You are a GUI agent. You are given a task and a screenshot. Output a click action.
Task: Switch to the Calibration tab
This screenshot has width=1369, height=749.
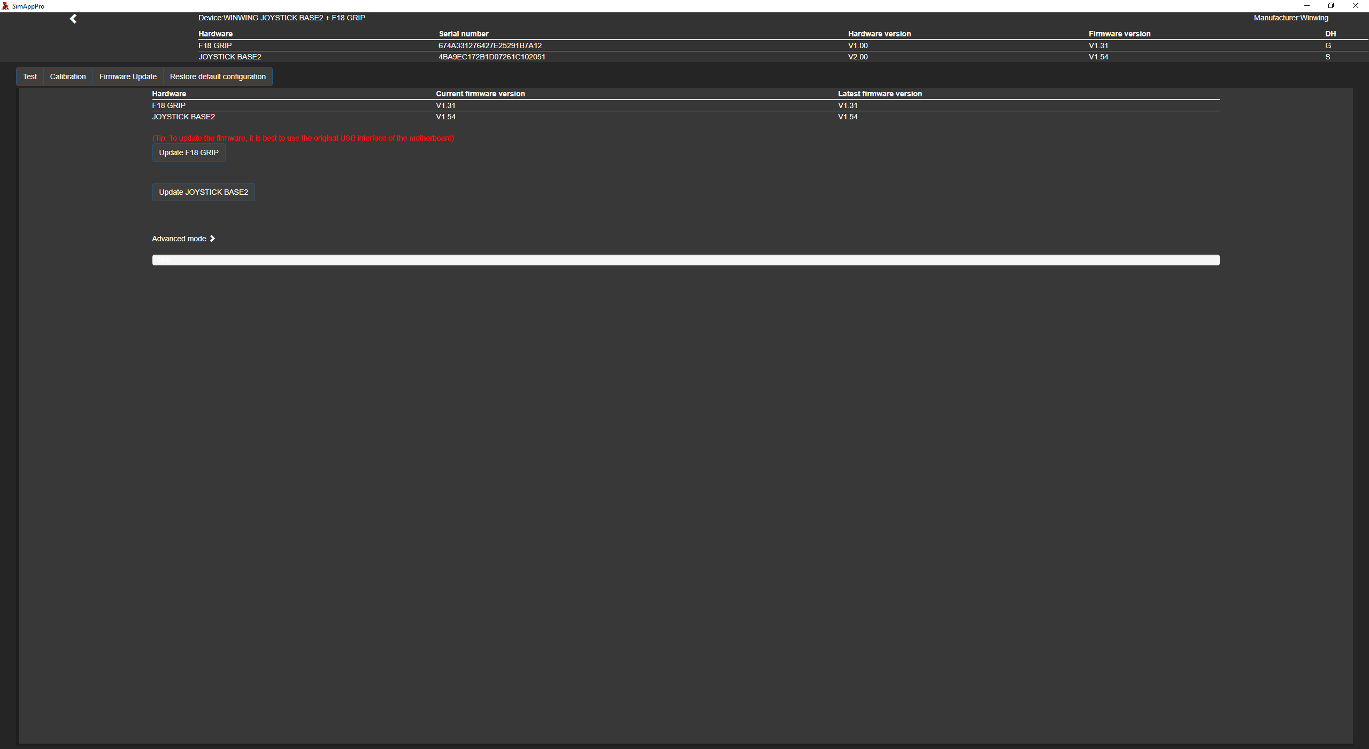tap(68, 77)
